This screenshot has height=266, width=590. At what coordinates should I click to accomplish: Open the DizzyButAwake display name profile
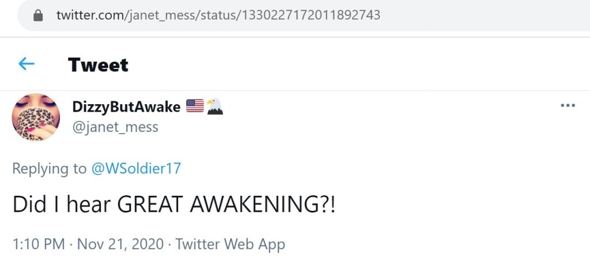(x=126, y=107)
